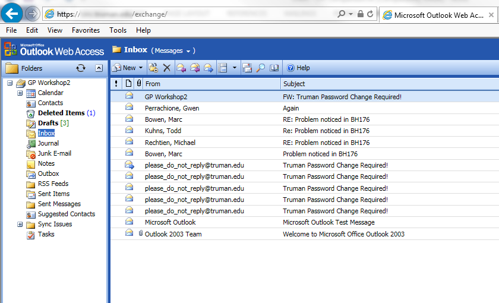
Task: Click the security lock icon in address bar
Action: click(x=360, y=14)
